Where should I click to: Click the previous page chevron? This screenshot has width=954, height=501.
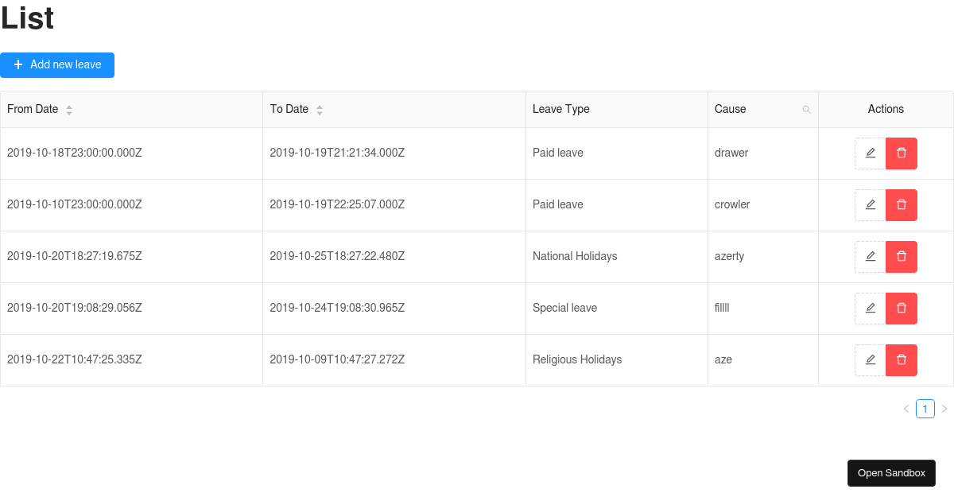906,409
